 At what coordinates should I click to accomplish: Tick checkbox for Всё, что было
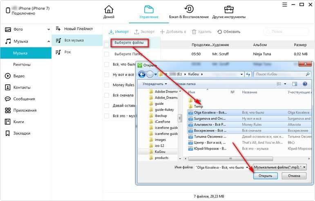pyautogui.click(x=107, y=64)
